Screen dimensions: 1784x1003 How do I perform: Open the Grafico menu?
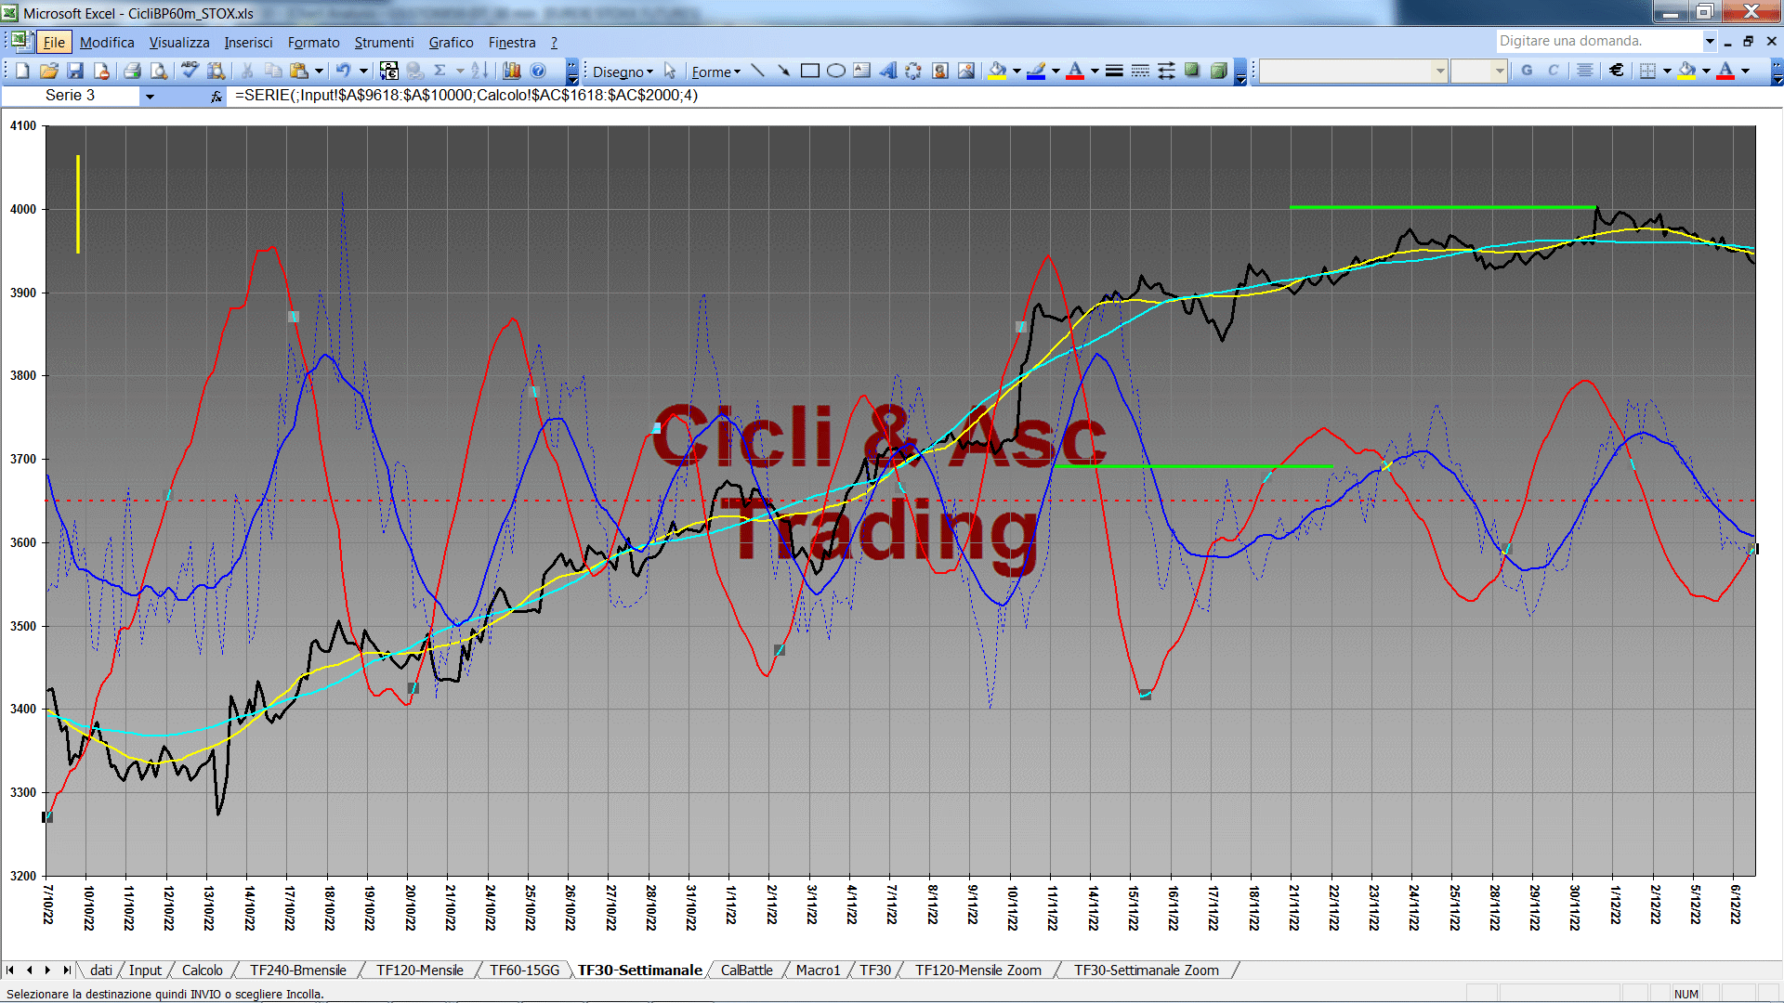451,43
